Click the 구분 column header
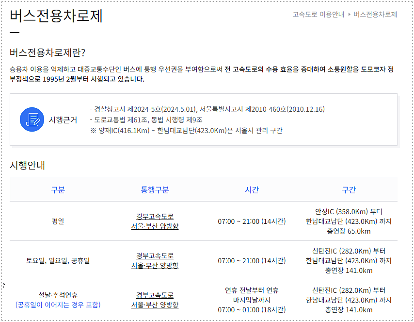Screen dimensions: 414x322 click(x=58, y=190)
